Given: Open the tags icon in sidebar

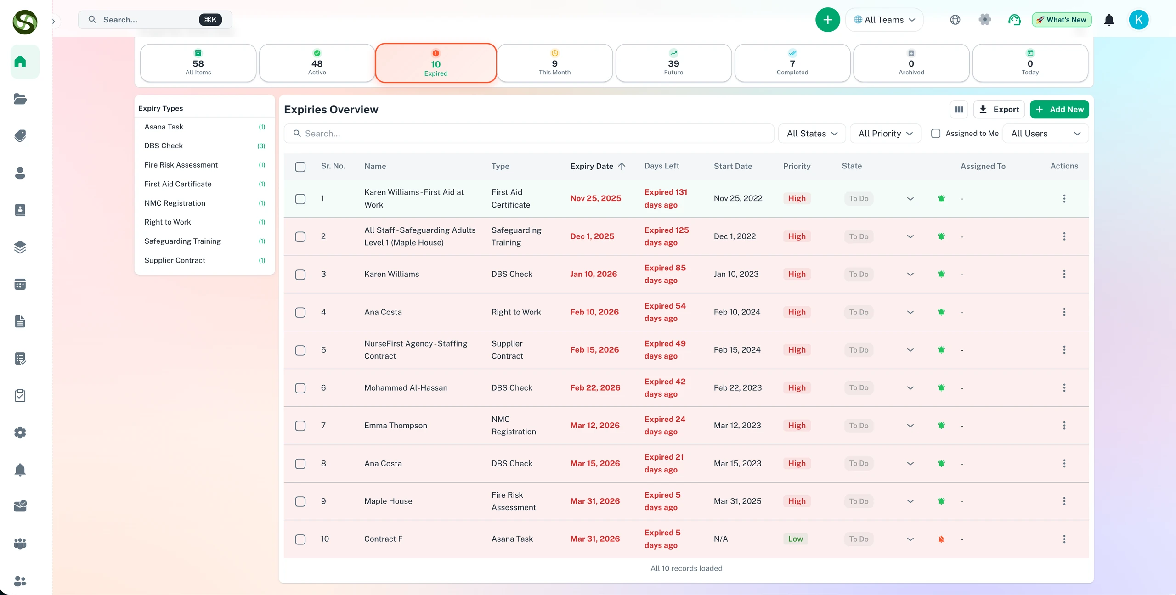Looking at the screenshot, I should pyautogui.click(x=20, y=136).
